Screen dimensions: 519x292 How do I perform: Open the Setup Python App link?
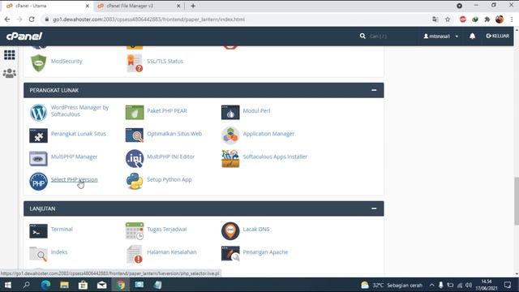click(169, 179)
